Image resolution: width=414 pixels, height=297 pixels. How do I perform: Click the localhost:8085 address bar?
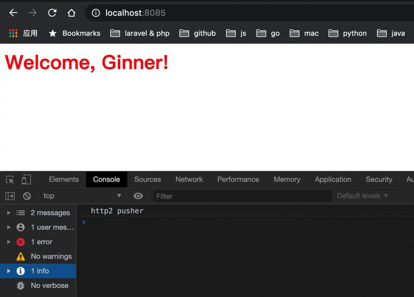tap(249, 13)
